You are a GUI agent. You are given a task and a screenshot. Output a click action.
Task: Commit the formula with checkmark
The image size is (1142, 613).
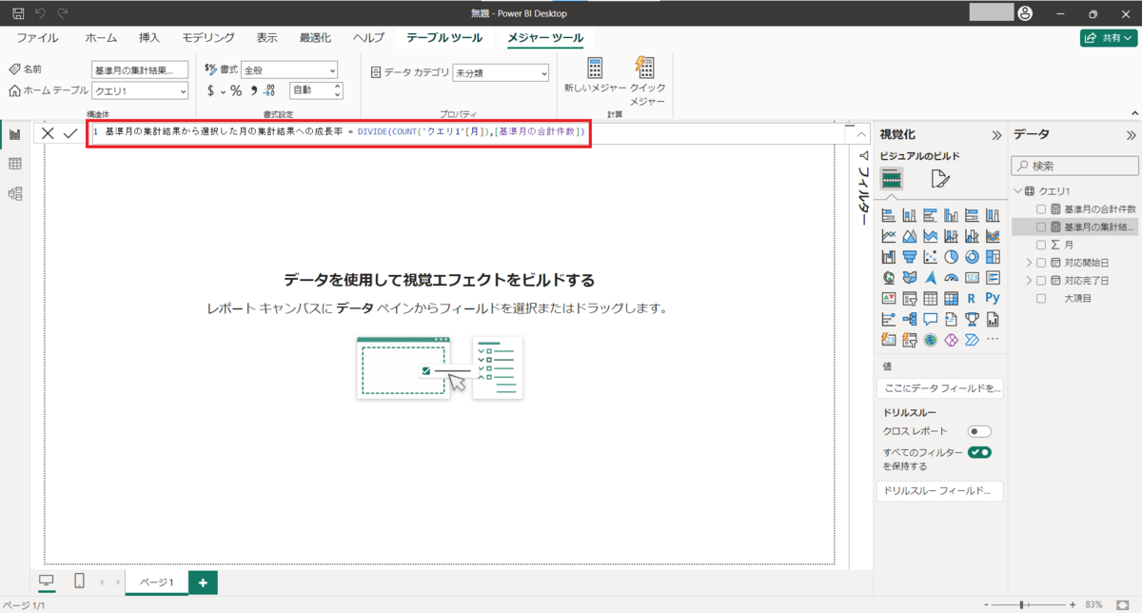click(x=70, y=134)
